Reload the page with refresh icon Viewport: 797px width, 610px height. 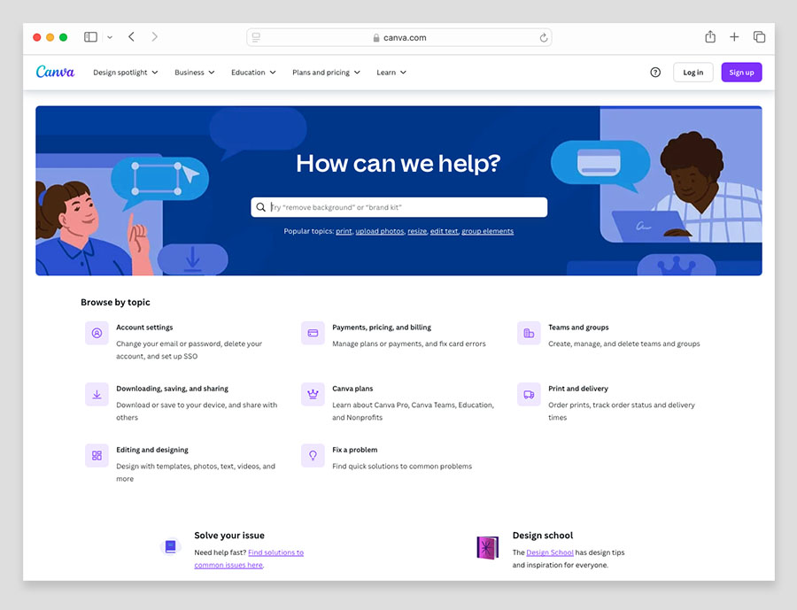pos(544,37)
